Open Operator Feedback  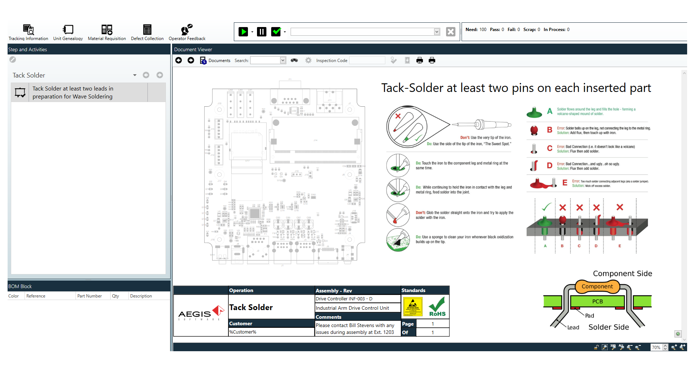[187, 32]
